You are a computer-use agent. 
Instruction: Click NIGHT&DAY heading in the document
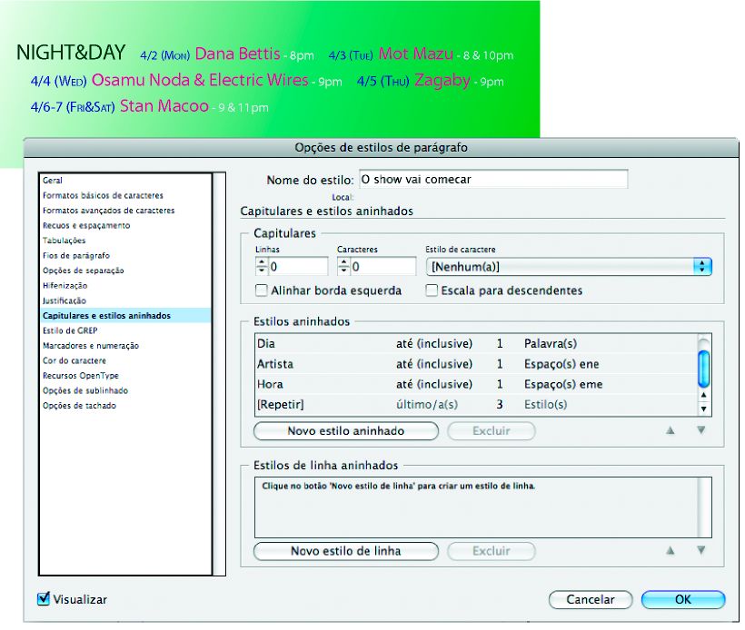point(71,53)
